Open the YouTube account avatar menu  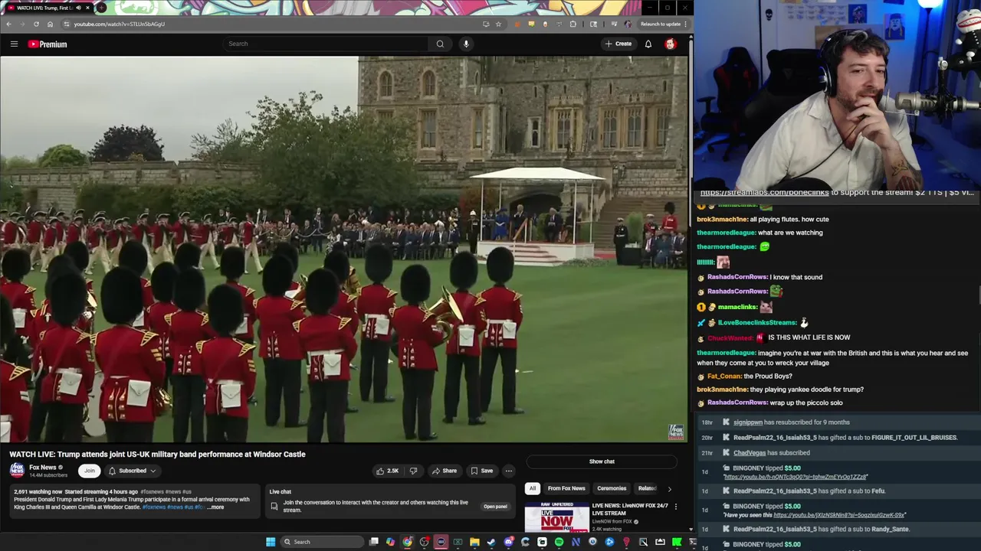[671, 44]
